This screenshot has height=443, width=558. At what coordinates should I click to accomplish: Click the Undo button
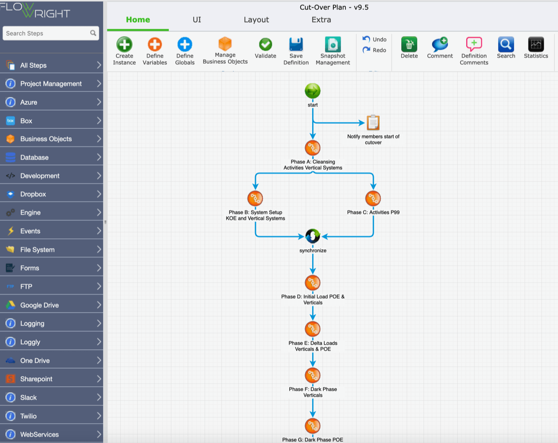(x=374, y=39)
